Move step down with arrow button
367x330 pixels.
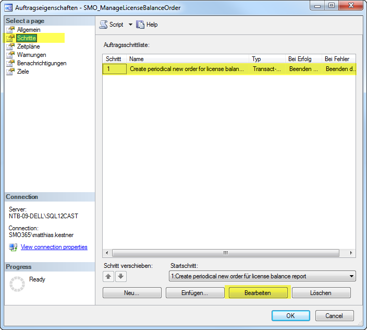(121, 276)
